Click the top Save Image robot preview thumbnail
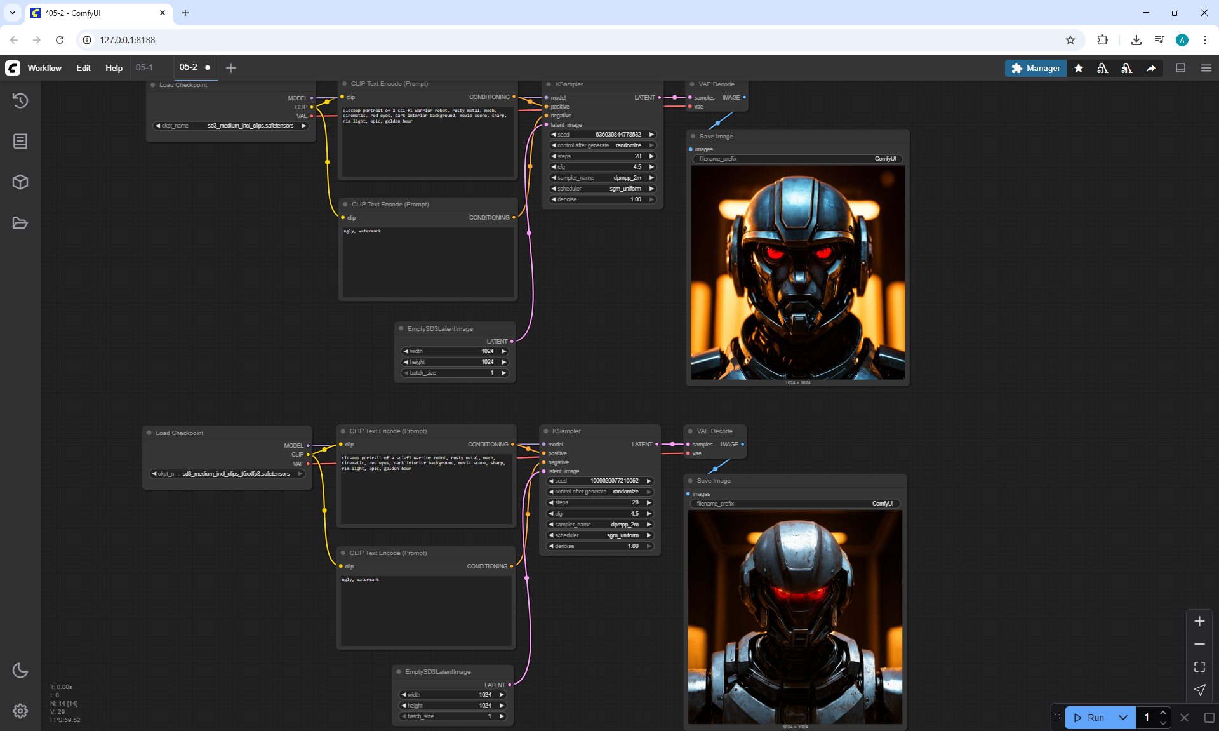The image size is (1219, 731). pos(797,272)
